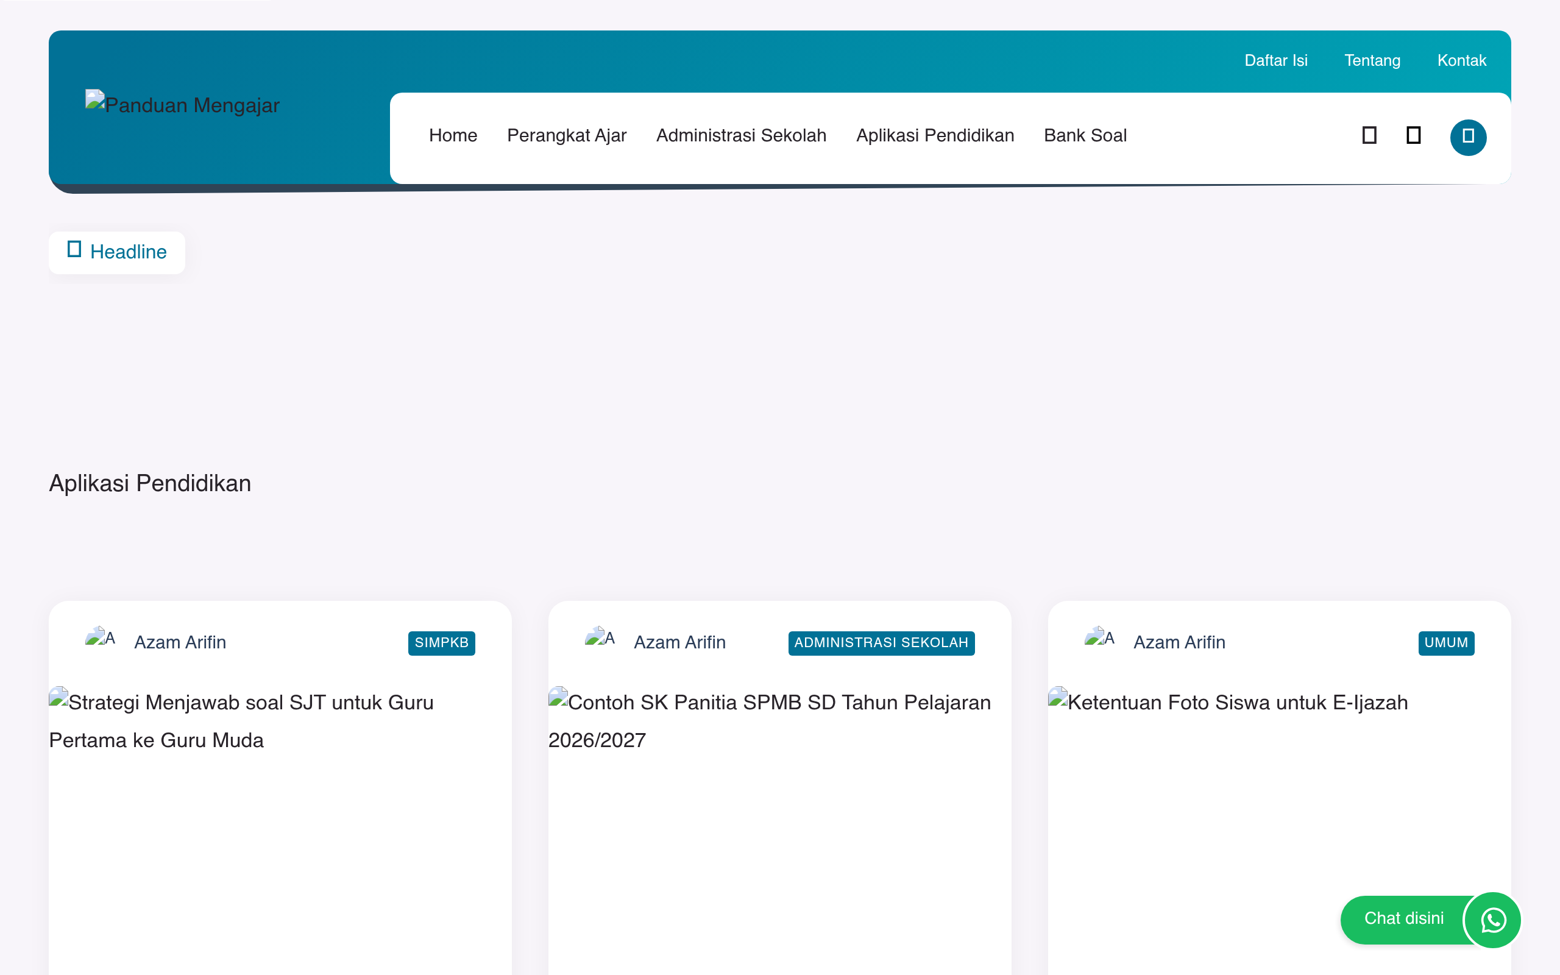Viewport: 1560px width, 975px height.
Task: Click the WhatsApp icon
Action: pyautogui.click(x=1493, y=920)
